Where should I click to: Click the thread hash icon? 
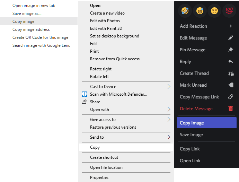pyautogui.click(x=231, y=73)
